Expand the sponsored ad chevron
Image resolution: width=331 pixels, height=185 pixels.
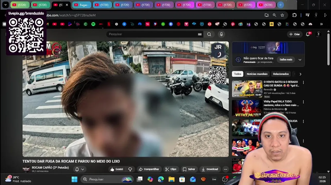(x=300, y=60)
